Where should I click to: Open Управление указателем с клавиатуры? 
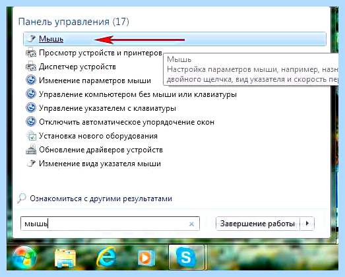[x=108, y=108]
